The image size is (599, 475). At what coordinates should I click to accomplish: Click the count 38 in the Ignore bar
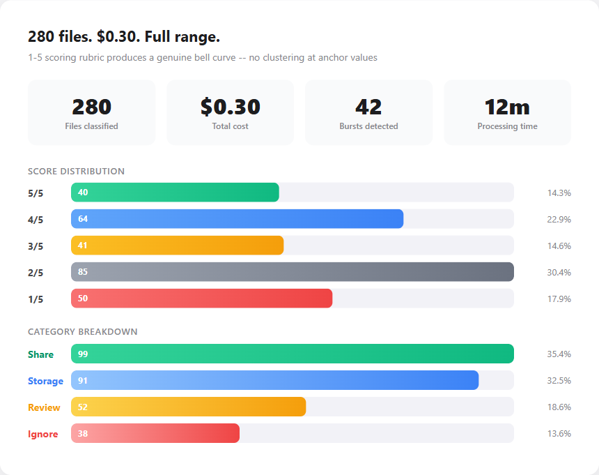(83, 433)
